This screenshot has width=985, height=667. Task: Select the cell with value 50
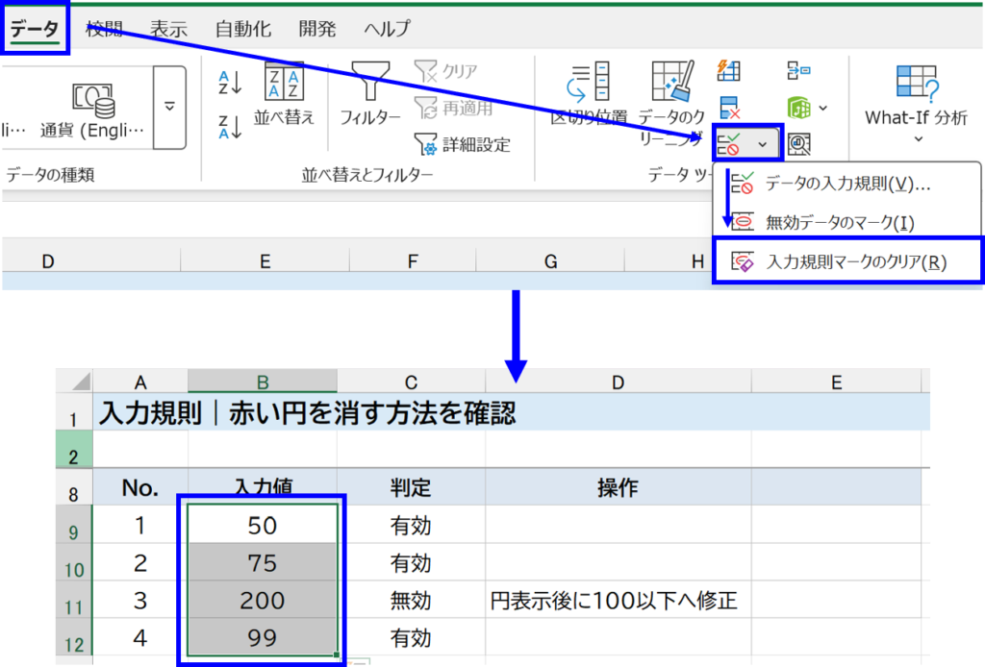pyautogui.click(x=263, y=525)
